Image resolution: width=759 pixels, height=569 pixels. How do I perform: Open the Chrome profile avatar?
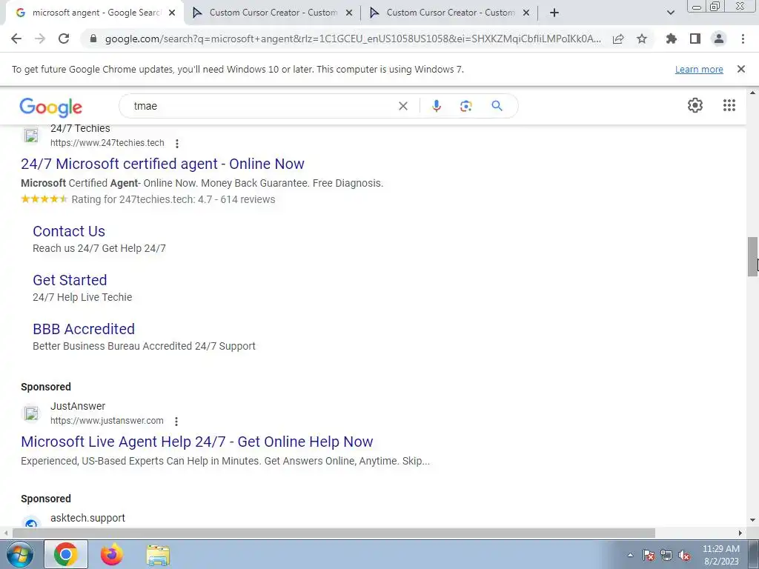pyautogui.click(x=719, y=39)
